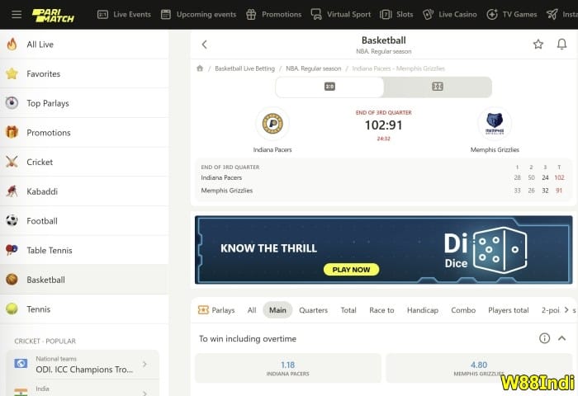Click the Cricket bats icon
The width and height of the screenshot is (578, 396).
click(12, 162)
